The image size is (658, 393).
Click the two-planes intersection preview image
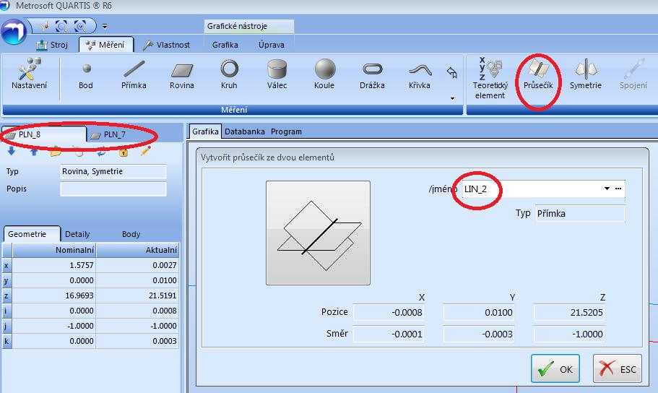(x=318, y=233)
